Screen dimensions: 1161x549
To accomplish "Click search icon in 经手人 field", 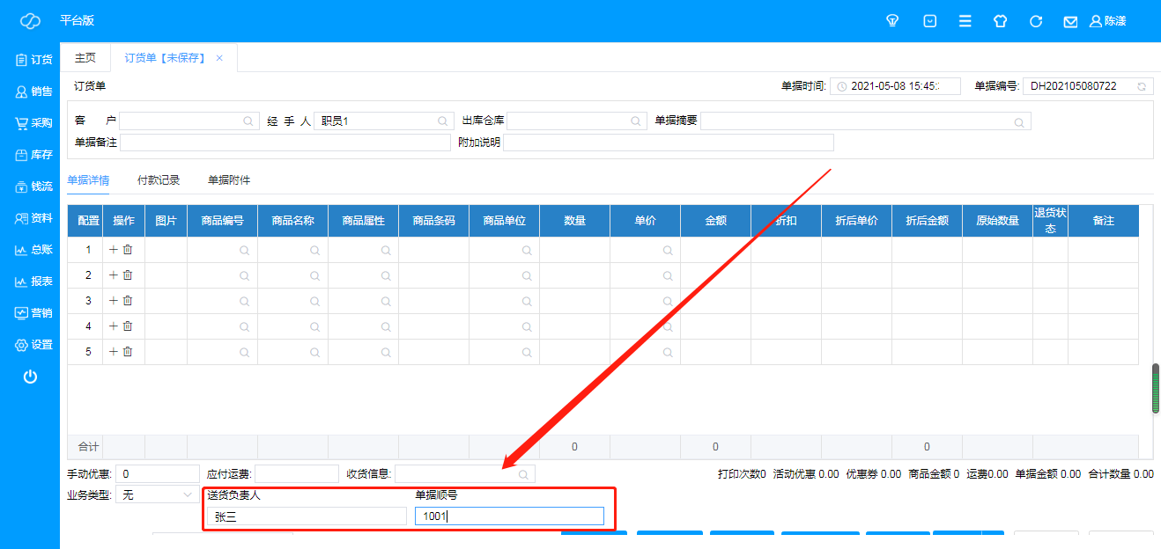I will 442,121.
